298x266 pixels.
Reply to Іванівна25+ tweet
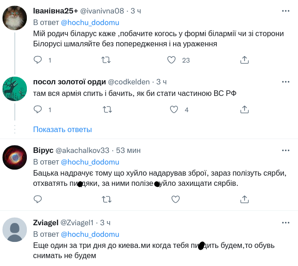(x=38, y=60)
